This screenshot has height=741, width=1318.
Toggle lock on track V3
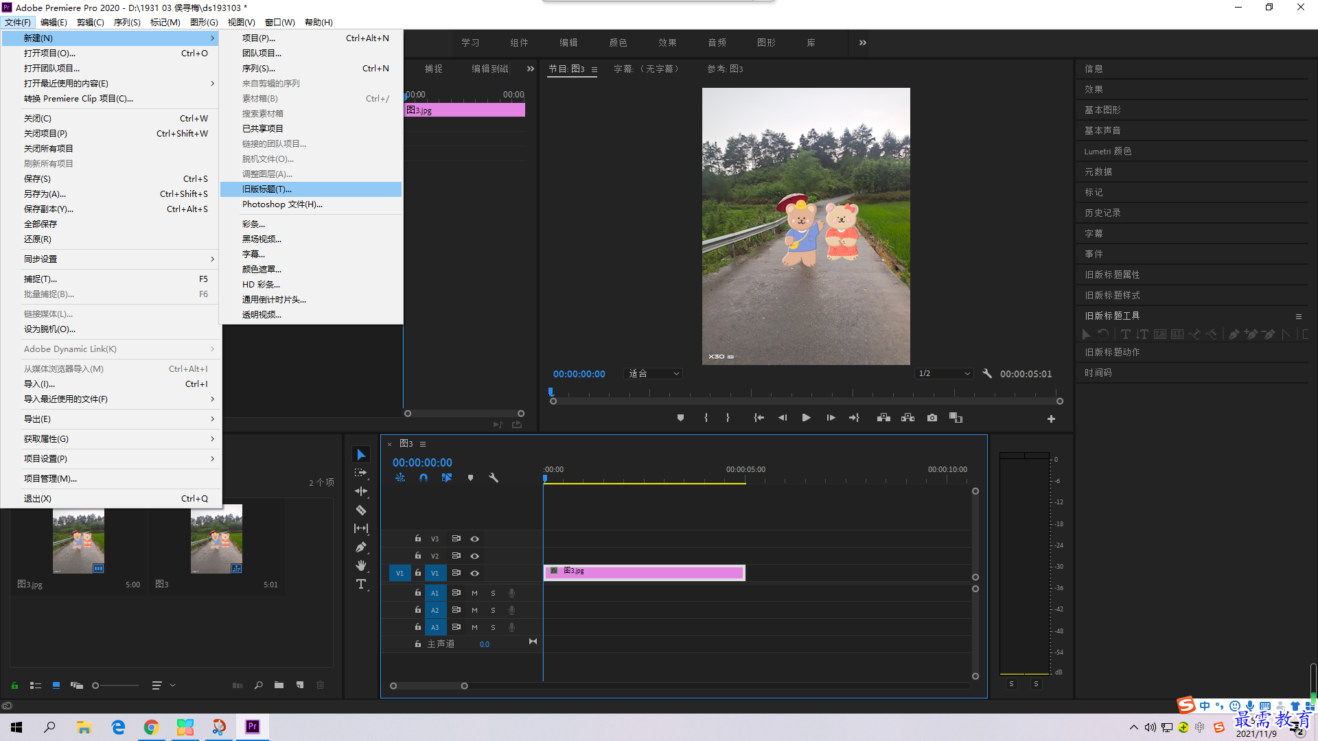(417, 539)
